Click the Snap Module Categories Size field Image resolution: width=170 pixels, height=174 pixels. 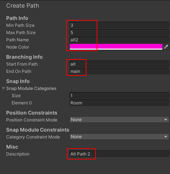(119, 96)
